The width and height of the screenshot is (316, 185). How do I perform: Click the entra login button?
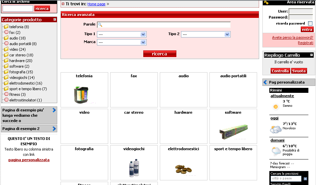pyautogui.click(x=307, y=30)
